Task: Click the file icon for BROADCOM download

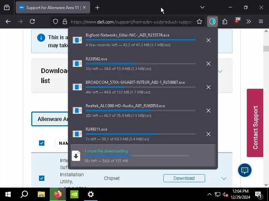Action: click(77, 87)
